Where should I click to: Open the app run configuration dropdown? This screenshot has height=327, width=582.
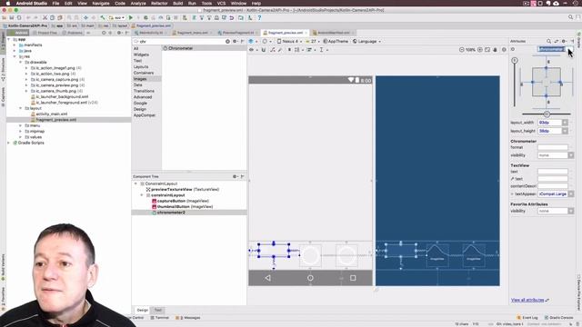tap(117, 17)
